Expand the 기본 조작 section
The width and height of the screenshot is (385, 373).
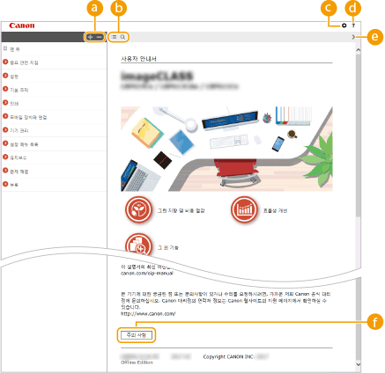[x=5, y=89]
